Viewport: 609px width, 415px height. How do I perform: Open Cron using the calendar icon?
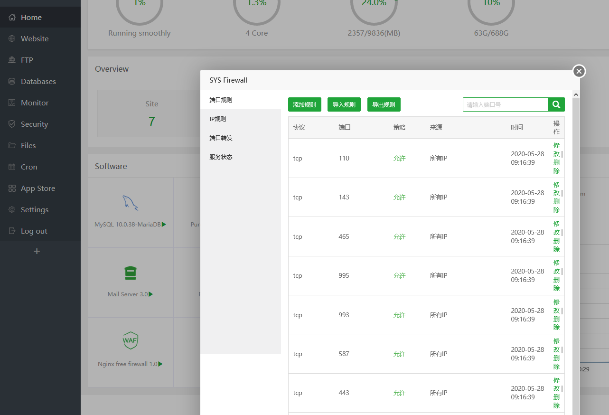12,167
